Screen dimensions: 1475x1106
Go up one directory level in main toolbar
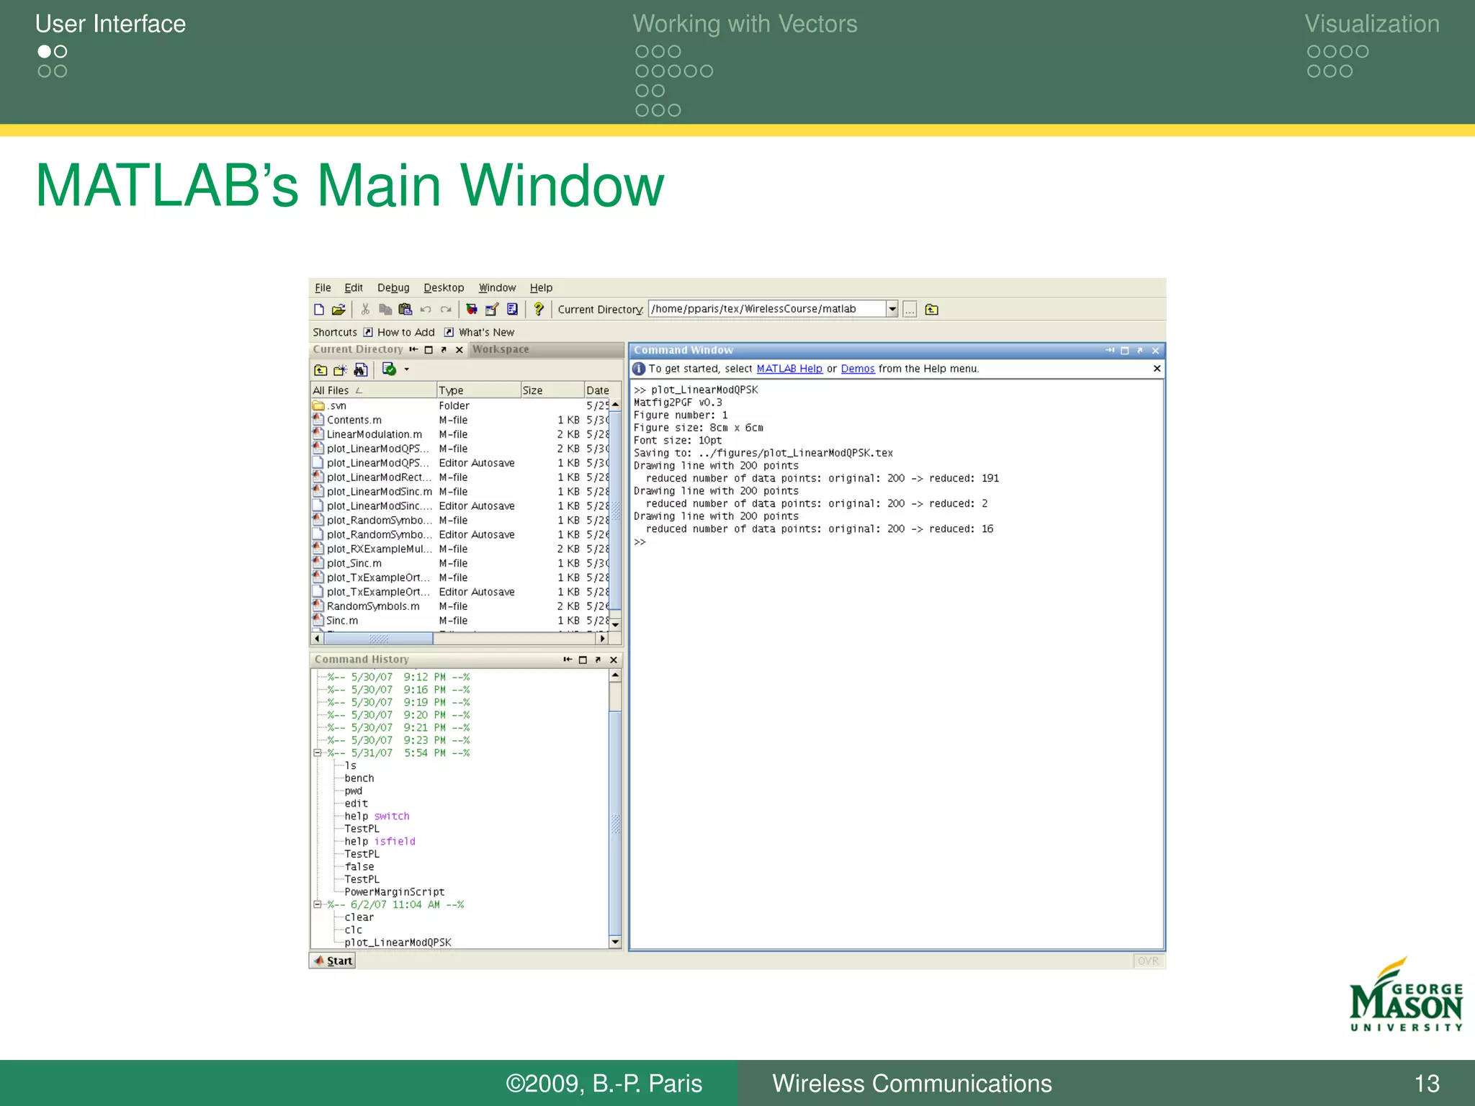click(x=931, y=310)
